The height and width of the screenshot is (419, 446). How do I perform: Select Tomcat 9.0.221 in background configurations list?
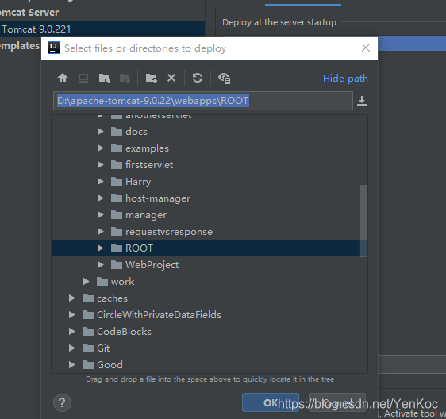(x=102, y=29)
